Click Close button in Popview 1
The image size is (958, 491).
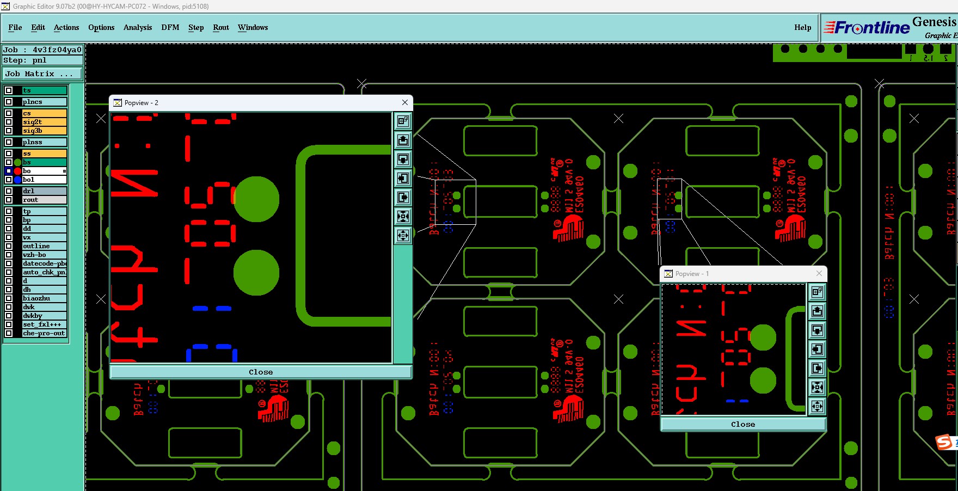click(x=743, y=424)
